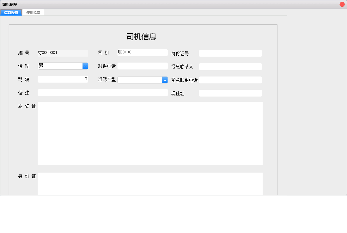347x233 pixels.
Task: Click the 紧急联系人 label
Action: pyautogui.click(x=182, y=67)
